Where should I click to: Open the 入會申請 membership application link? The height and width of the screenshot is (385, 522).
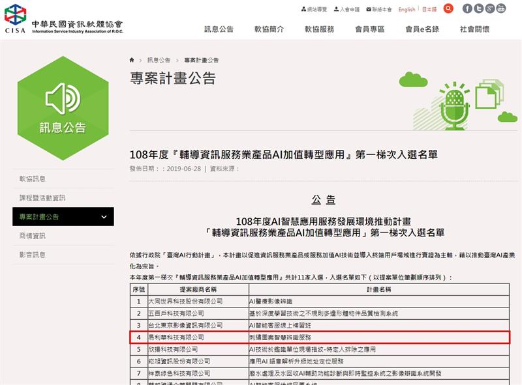coord(346,9)
